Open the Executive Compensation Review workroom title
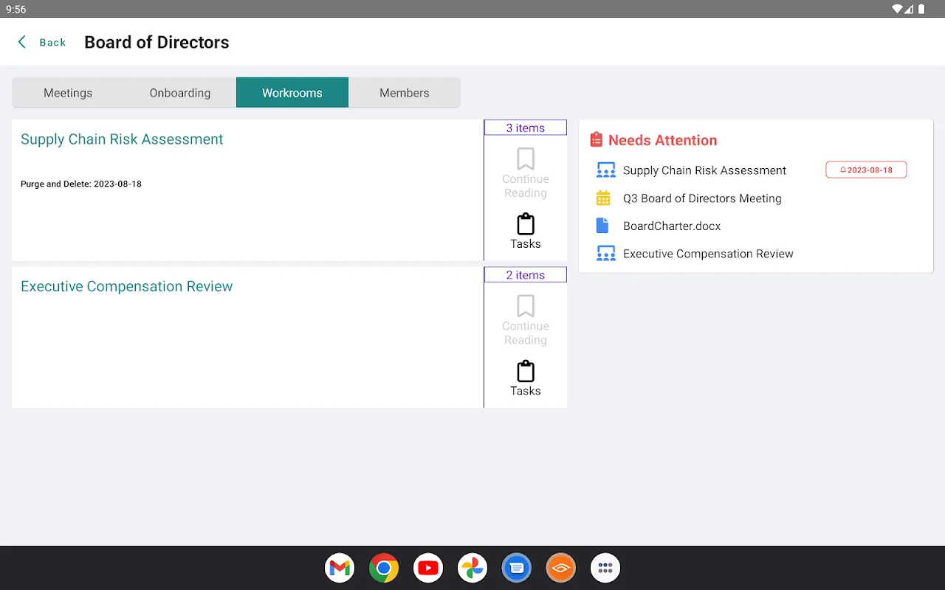Viewport: 945px width, 590px height. click(126, 286)
